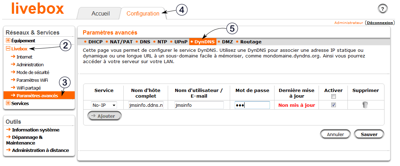Screen dimensions: 400x166
Task: Switch to the Accueil tab
Action: 100,13
